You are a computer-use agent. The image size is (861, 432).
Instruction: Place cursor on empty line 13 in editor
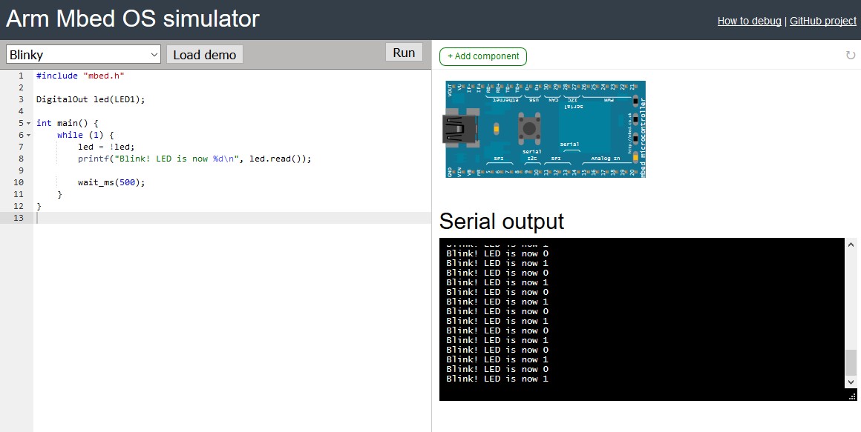point(223,218)
